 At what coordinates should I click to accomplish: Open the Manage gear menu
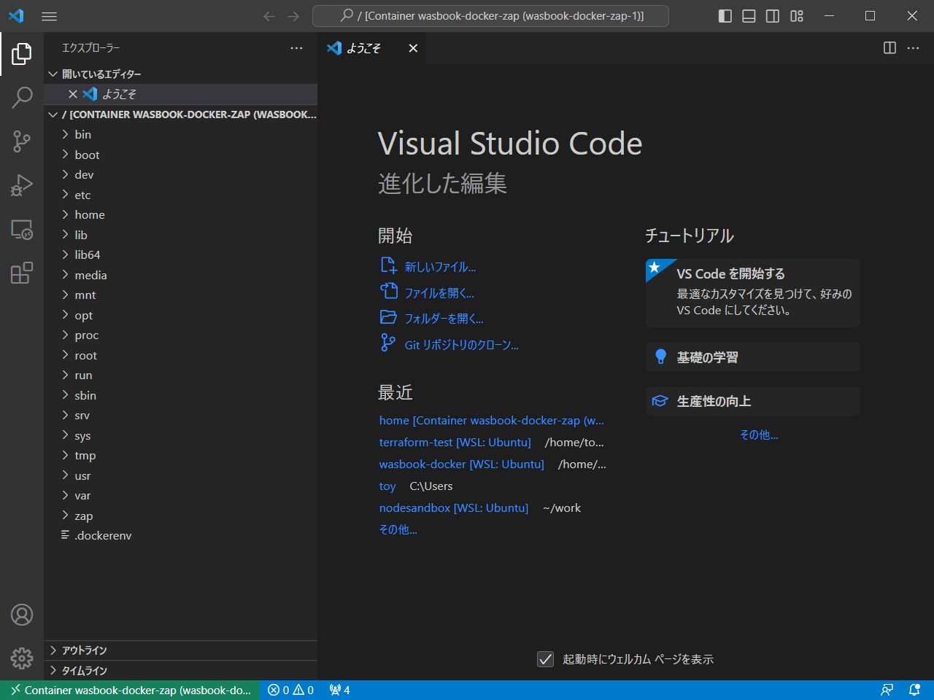click(22, 658)
